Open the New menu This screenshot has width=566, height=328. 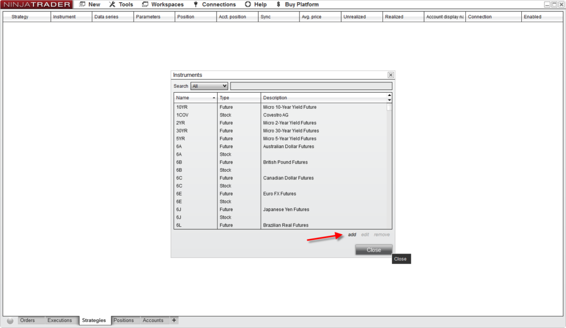(90, 4)
